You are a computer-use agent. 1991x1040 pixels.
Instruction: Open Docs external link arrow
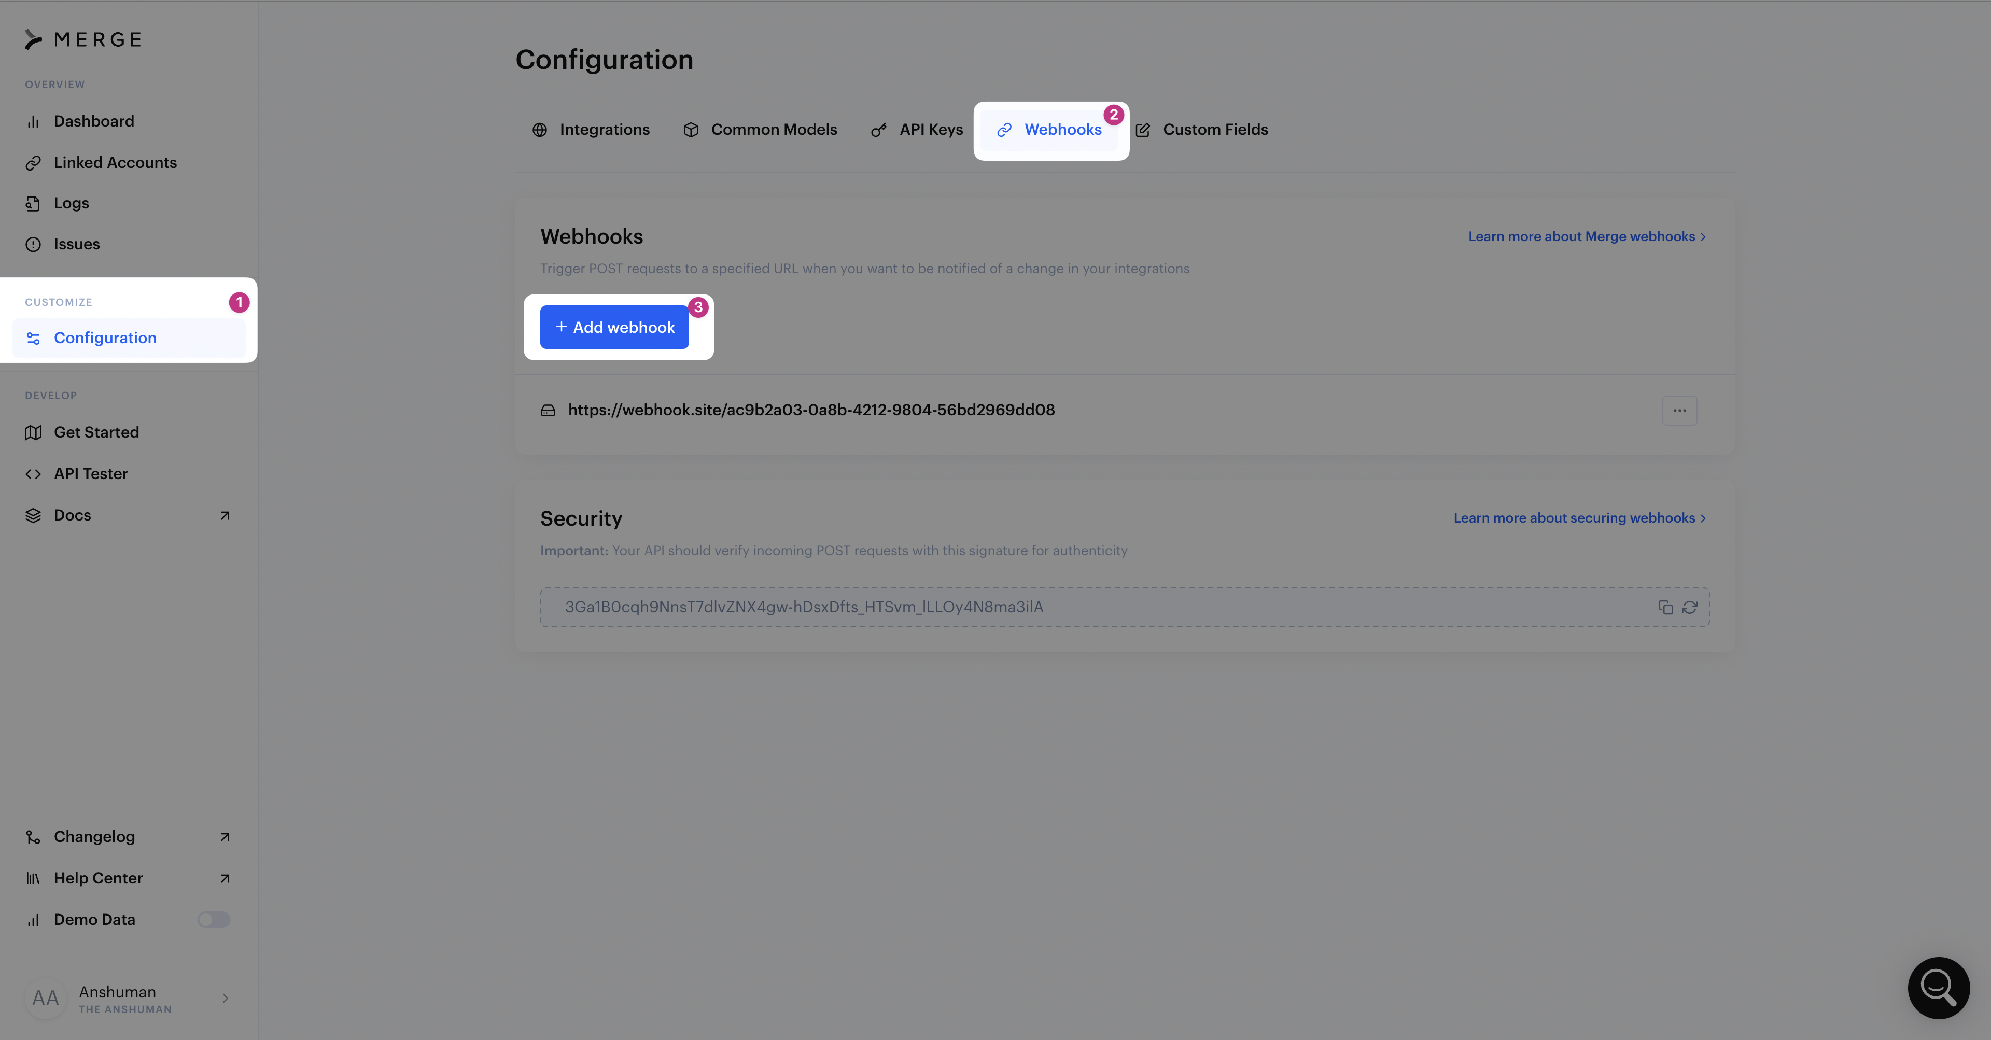click(x=225, y=515)
